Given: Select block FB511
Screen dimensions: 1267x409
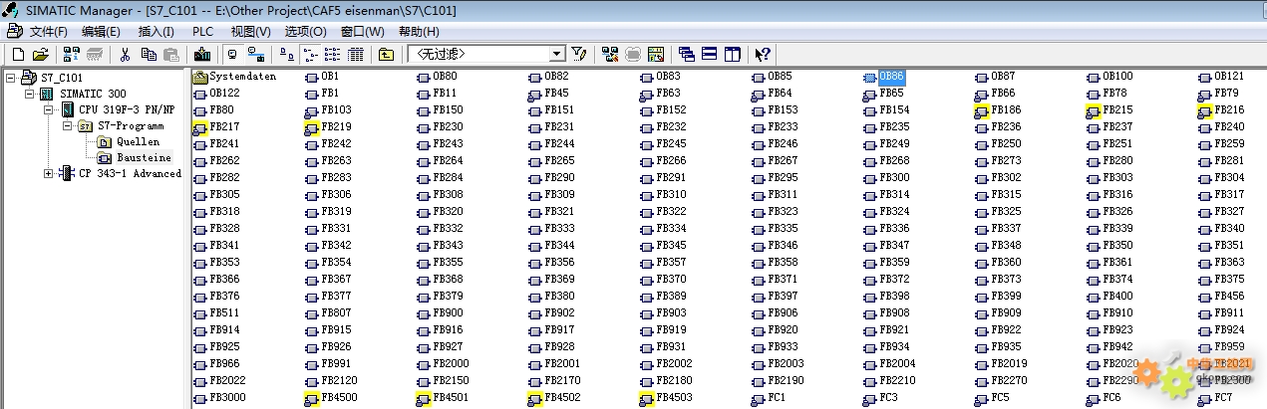Looking at the screenshot, I should (x=216, y=312).
